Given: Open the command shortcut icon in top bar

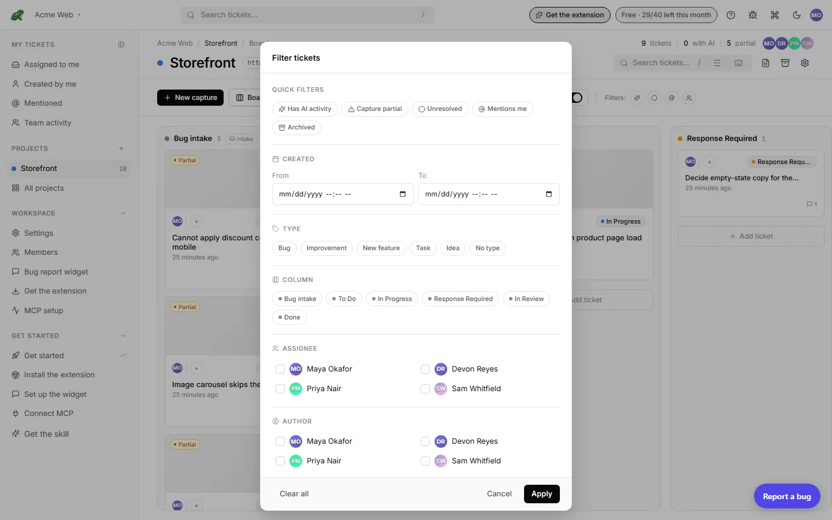Looking at the screenshot, I should [775, 15].
